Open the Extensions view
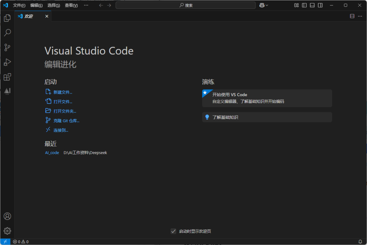The height and width of the screenshot is (245, 367). tap(7, 77)
